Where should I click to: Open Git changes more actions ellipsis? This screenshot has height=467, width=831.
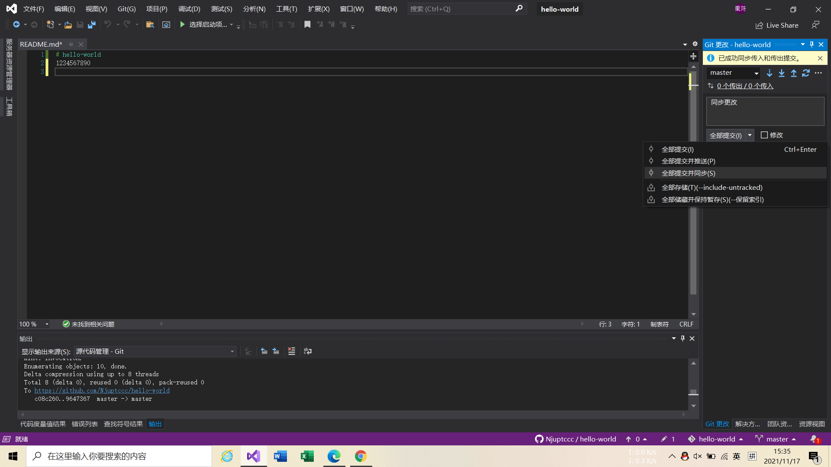(x=818, y=73)
